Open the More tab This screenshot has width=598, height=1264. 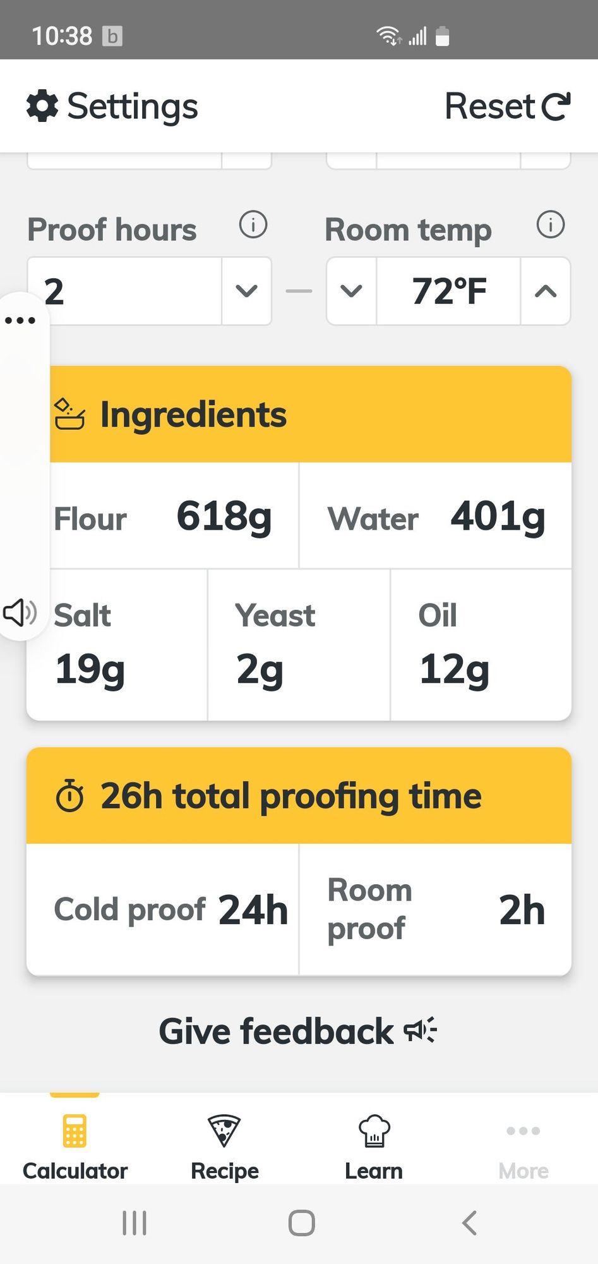pyautogui.click(x=523, y=1147)
